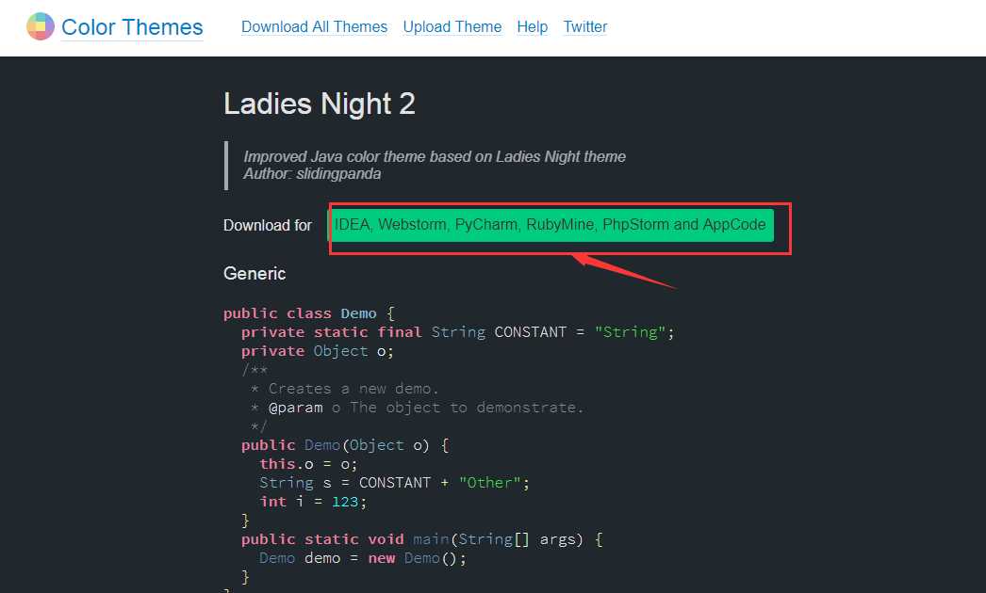This screenshot has height=593, width=986.
Task: Click the 'Creates a new demo.' comment
Action: (344, 388)
